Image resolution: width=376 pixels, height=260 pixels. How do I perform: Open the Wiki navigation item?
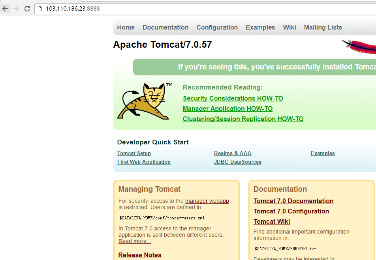290,27
